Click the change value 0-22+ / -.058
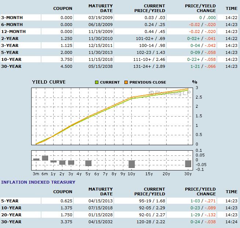Screen dimensions: 240x228 201,59
